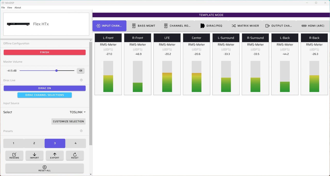Select preset 2
Screen dimensions: 330x176
(x=34, y=143)
